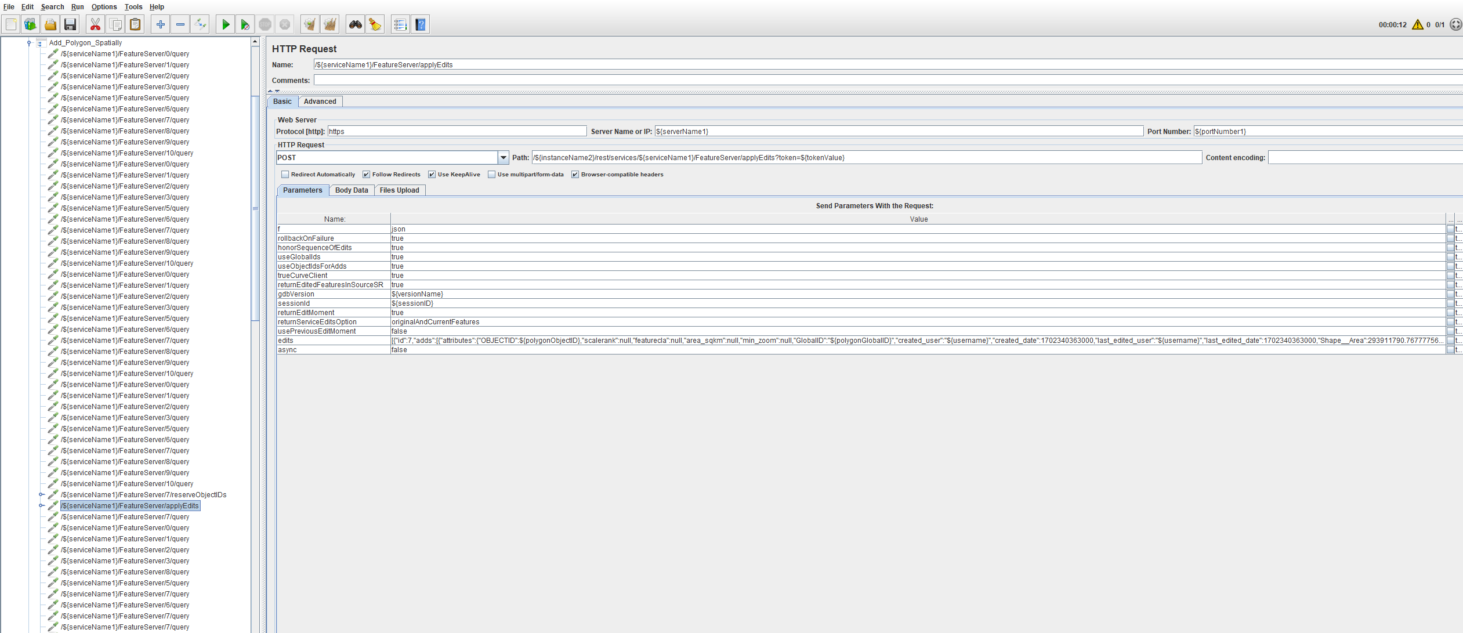Switch to the Advanced tab
The image size is (1463, 633).
coord(320,102)
